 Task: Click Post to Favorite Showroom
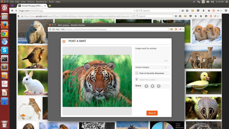pyautogui.click(x=152, y=73)
